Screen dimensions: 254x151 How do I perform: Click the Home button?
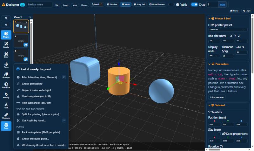click(x=234, y=11)
